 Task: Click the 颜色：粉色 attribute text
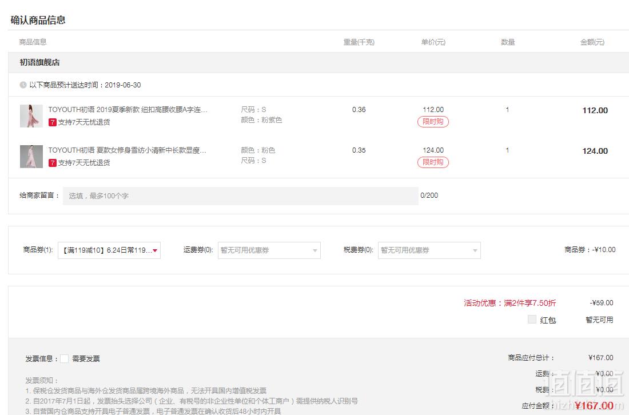(257, 150)
